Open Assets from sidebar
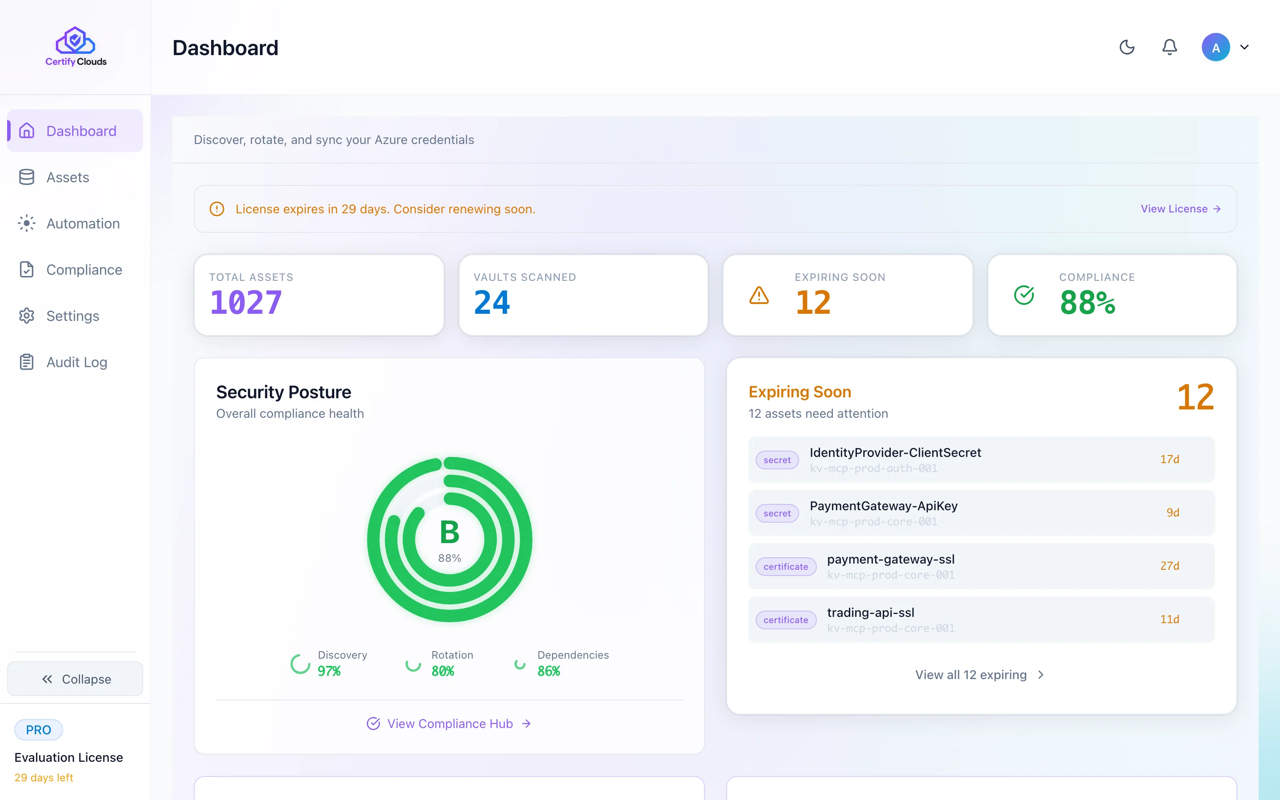 point(68,177)
